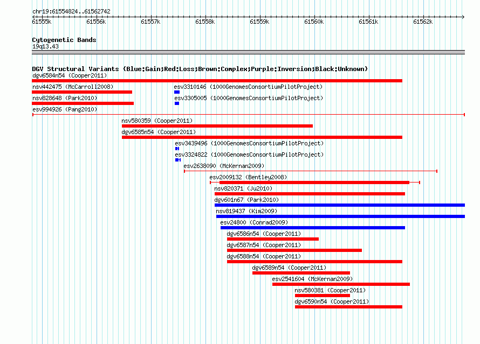The width and height of the screenshot is (480, 344).
Task: Click the 19q13.43 band label
Action: (45, 46)
